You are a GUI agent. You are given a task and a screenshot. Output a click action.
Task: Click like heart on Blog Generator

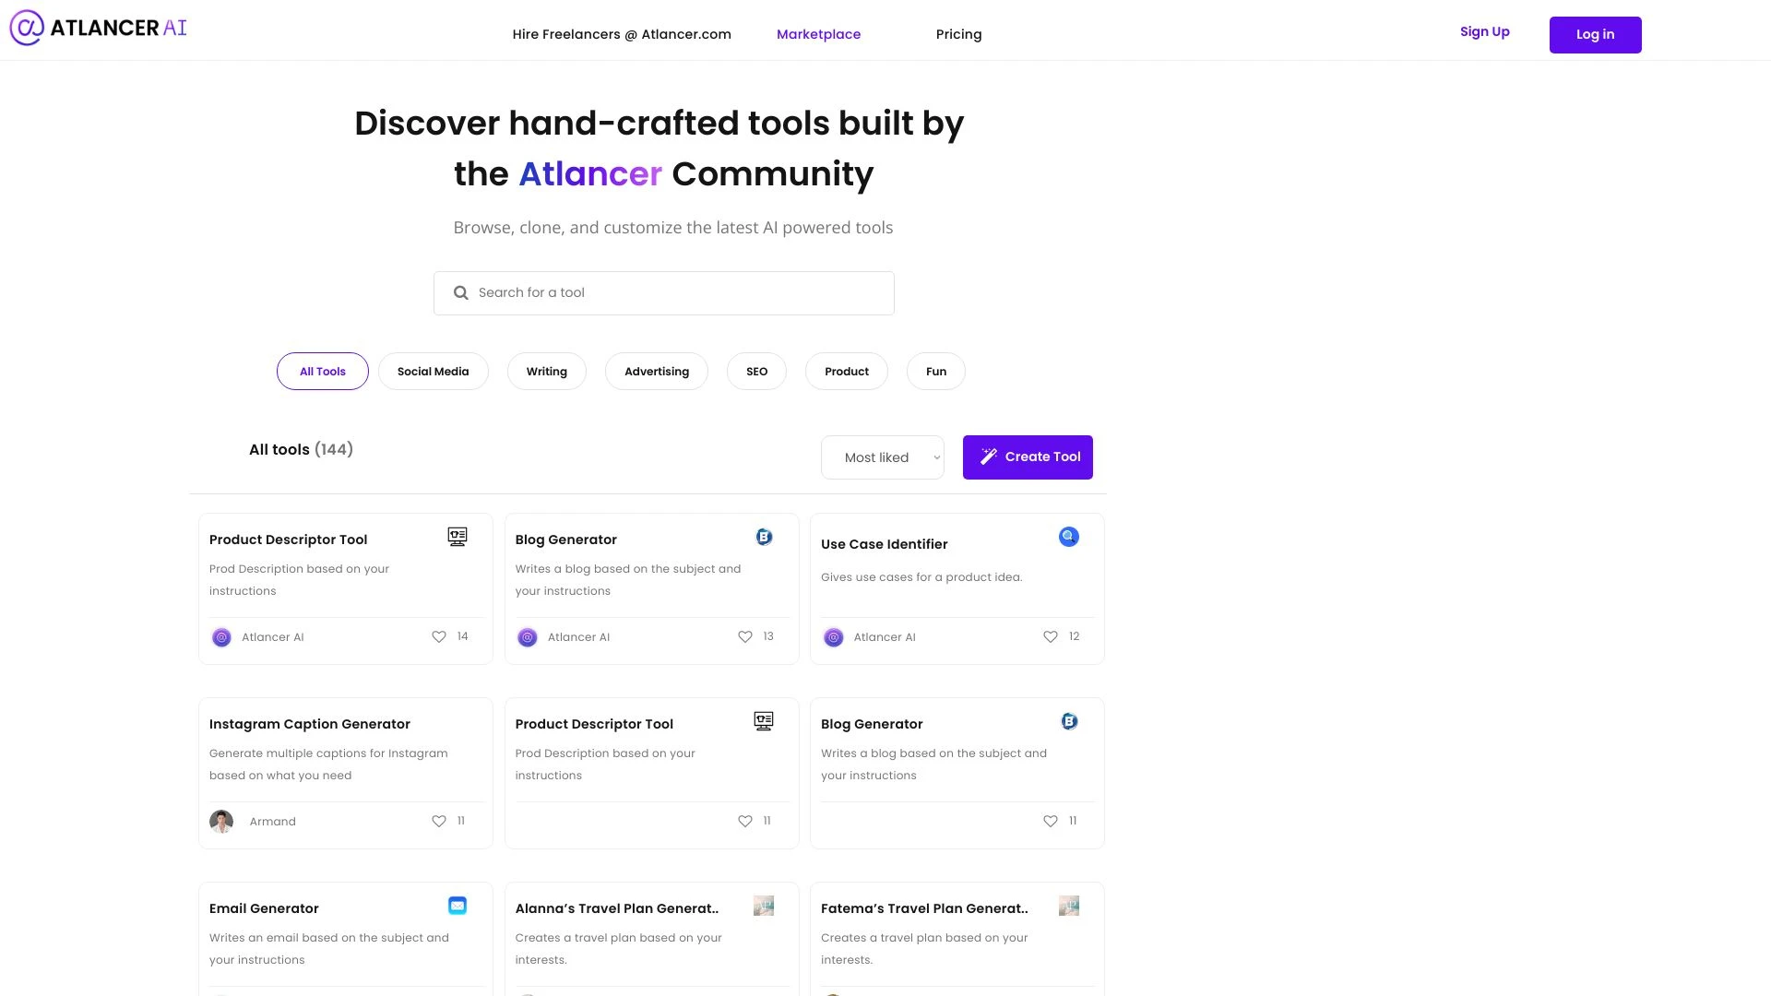(744, 636)
